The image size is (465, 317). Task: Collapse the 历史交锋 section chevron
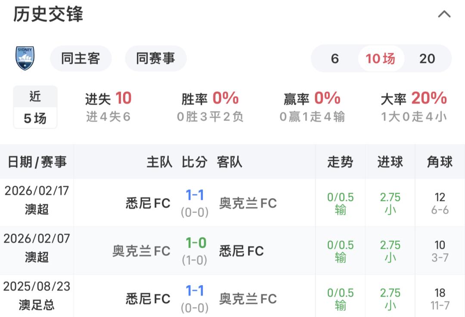tap(444, 14)
